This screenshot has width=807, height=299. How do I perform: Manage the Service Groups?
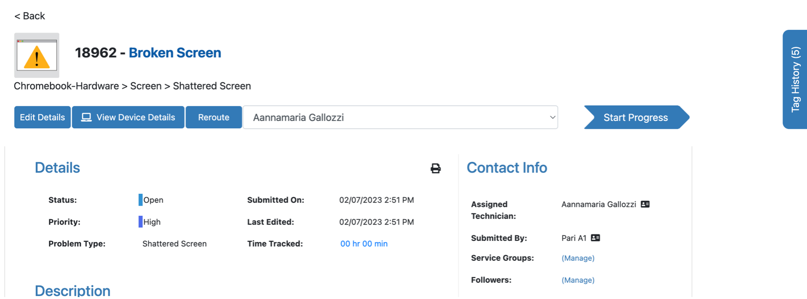[578, 258]
